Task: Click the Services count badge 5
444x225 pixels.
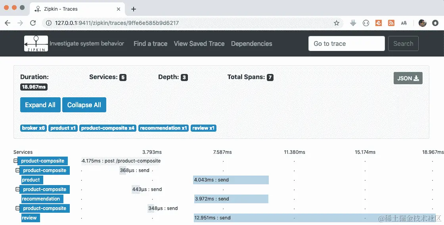Action: click(x=123, y=78)
